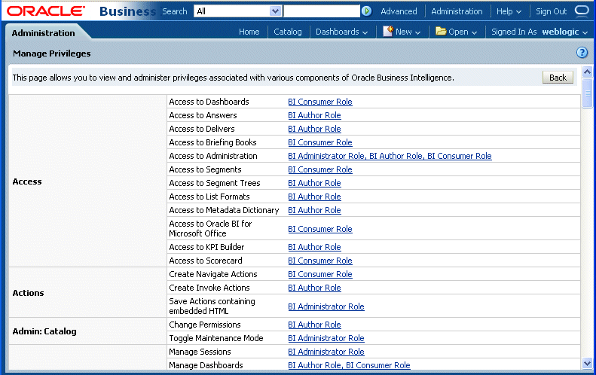The height and width of the screenshot is (375, 596).
Task: Click the green search go arrow icon
Action: [366, 11]
